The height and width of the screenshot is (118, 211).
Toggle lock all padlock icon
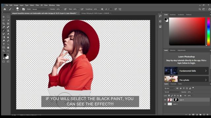coord(181,96)
